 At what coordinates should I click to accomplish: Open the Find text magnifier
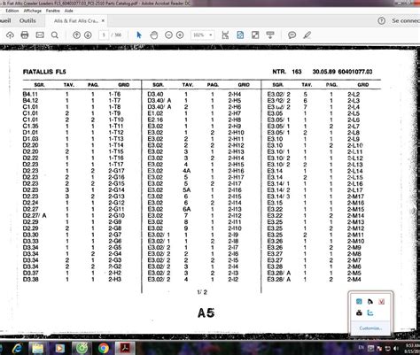click(x=55, y=35)
